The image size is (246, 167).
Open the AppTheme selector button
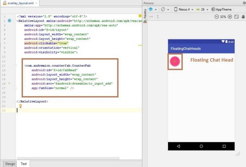[221, 9]
